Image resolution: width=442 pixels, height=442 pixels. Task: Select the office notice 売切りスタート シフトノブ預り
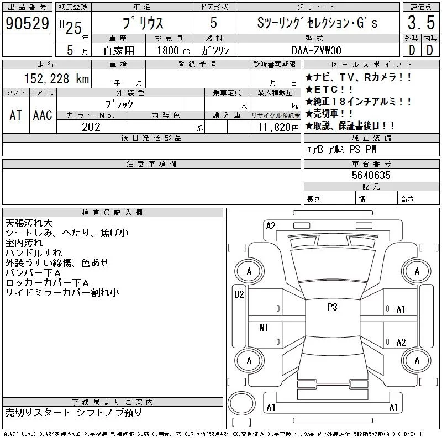tap(73, 412)
